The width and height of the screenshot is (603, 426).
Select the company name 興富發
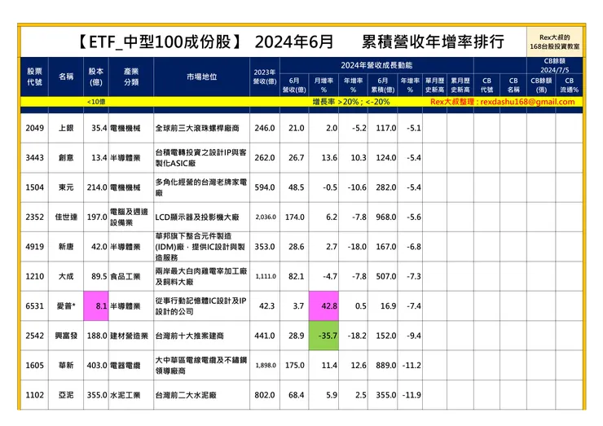66,336
